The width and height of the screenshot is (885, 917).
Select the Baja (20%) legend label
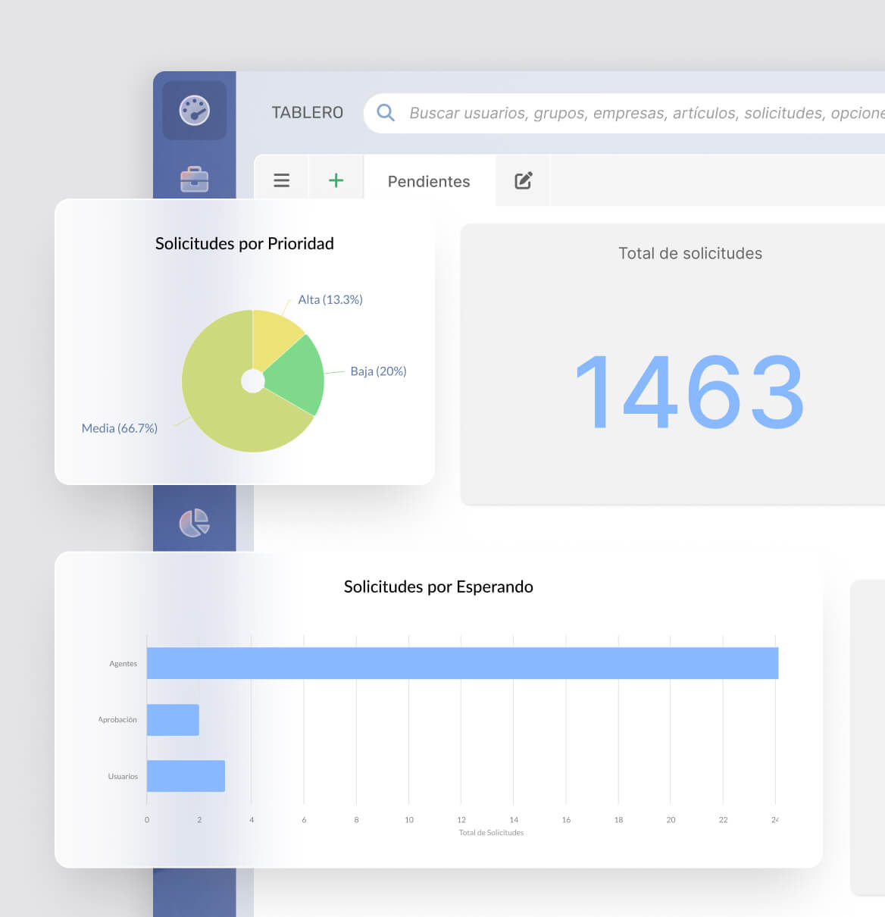tap(378, 371)
